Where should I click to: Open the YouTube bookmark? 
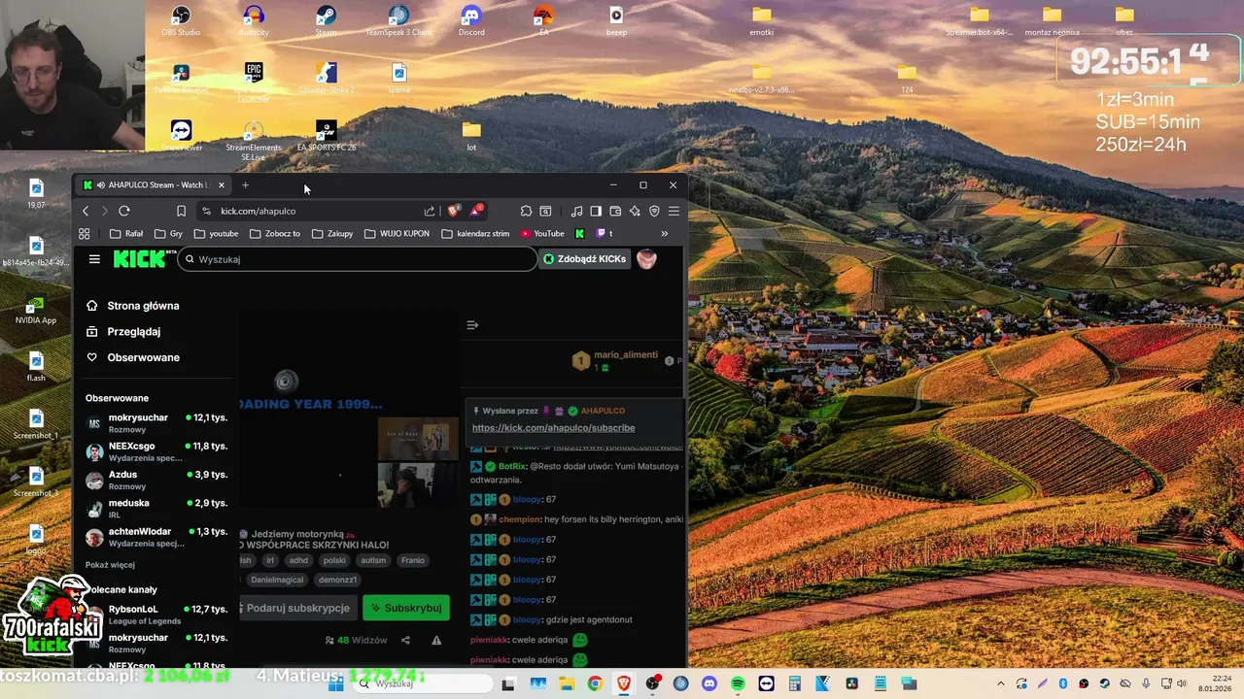coord(542,233)
